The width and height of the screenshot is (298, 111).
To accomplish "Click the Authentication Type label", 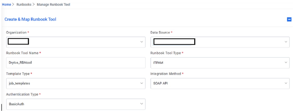I will click(x=22, y=94).
